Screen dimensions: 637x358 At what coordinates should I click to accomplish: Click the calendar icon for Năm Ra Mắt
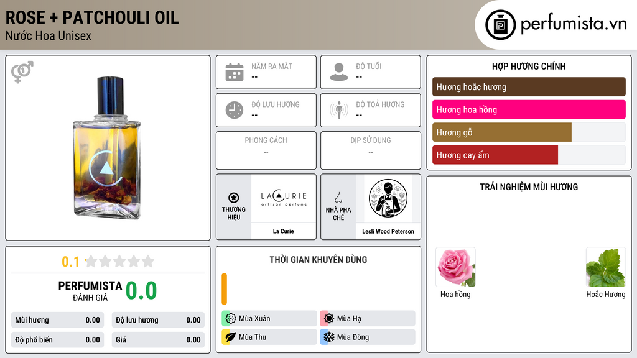[x=235, y=72]
